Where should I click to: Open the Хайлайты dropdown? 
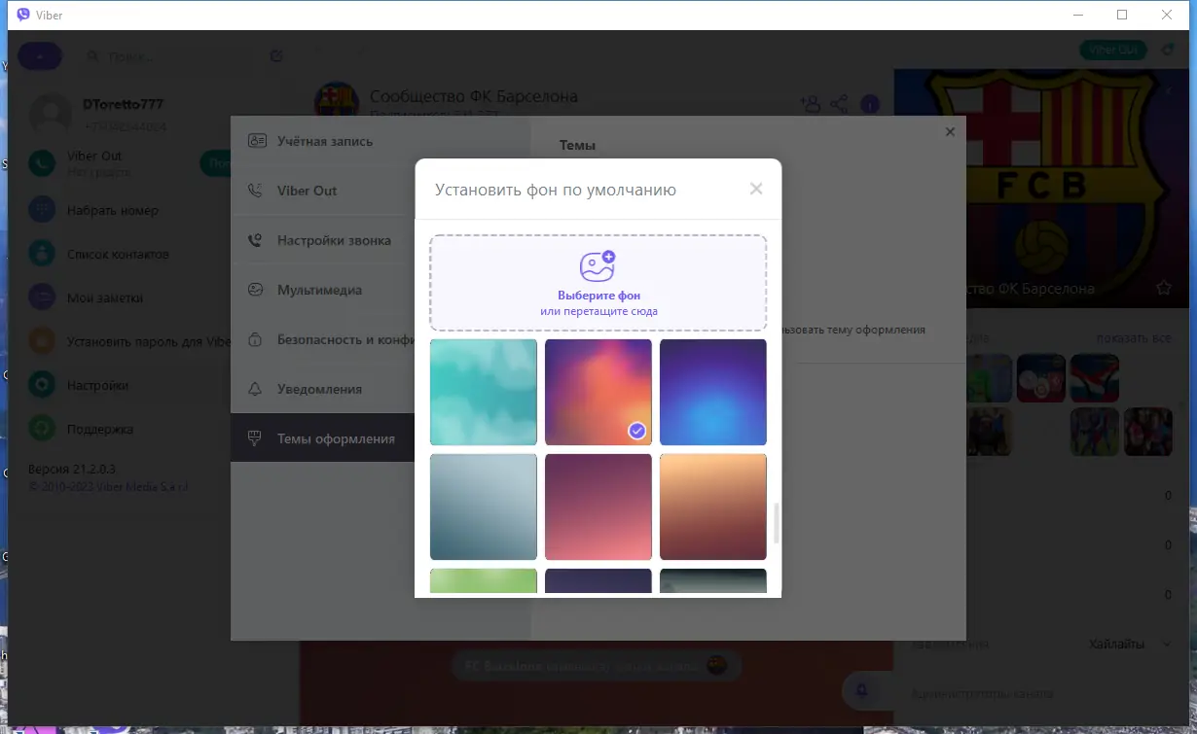[1117, 643]
